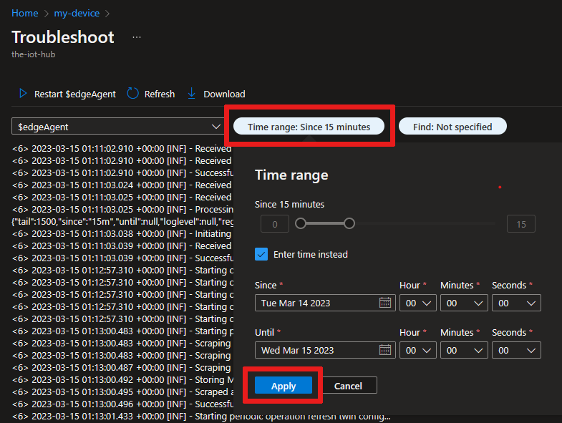Click the Since date input field

point(315,303)
